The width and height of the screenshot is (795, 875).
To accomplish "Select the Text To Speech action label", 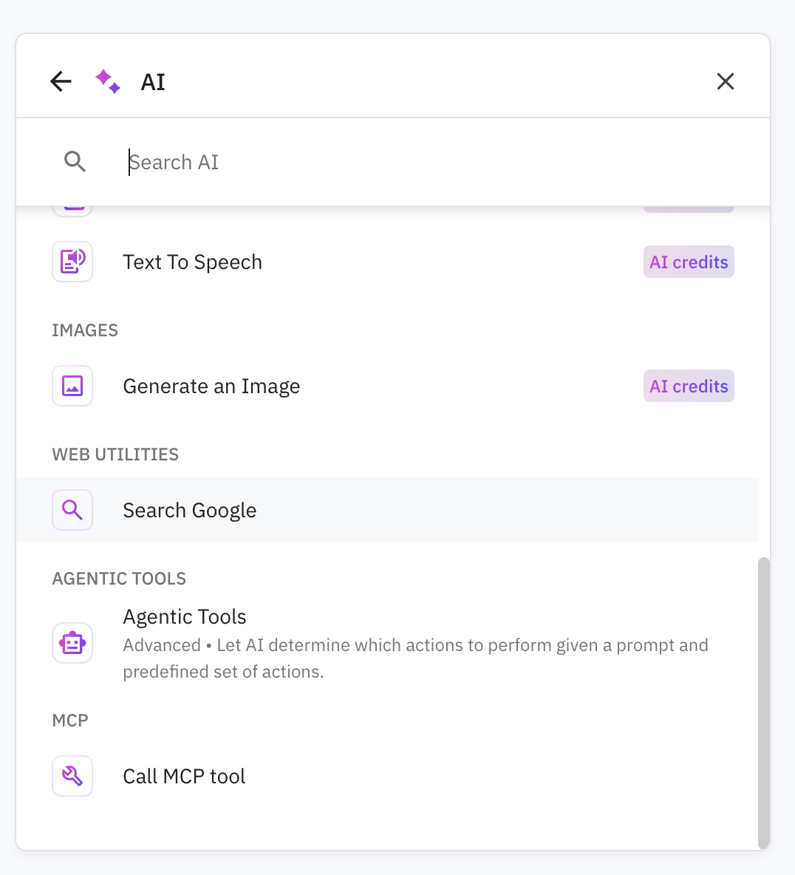I will pyautogui.click(x=192, y=262).
